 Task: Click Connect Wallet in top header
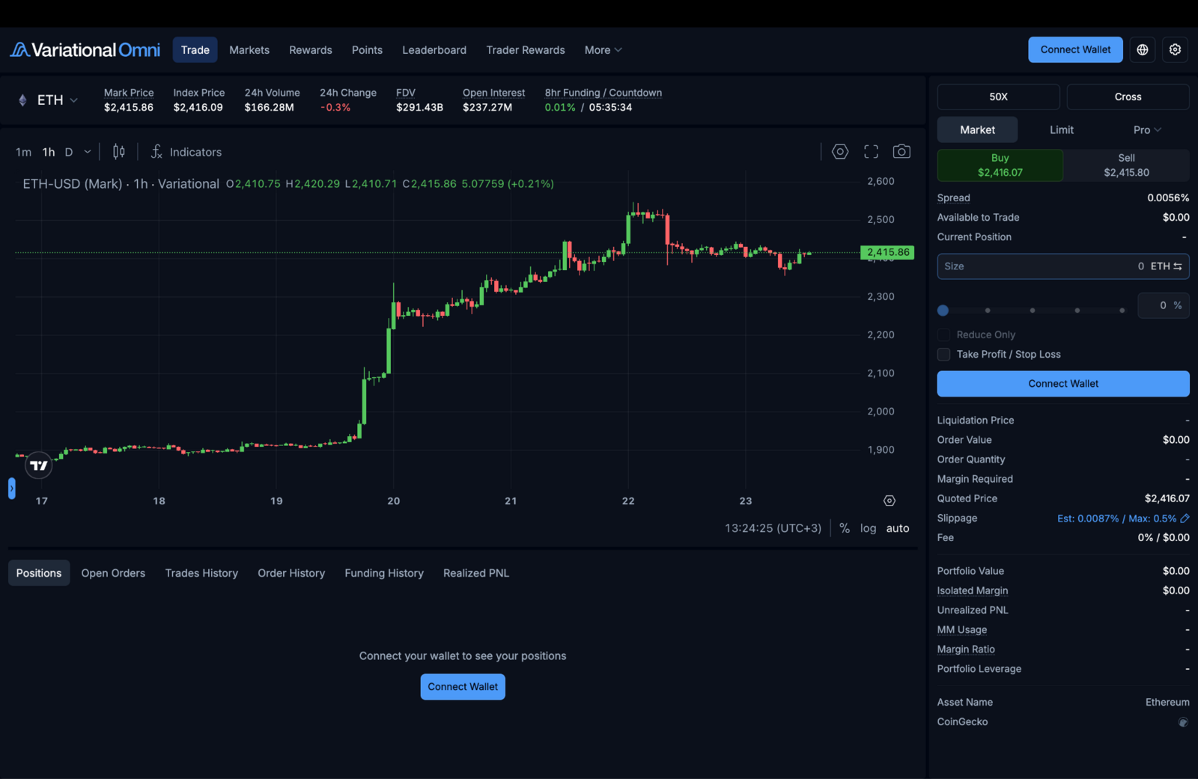1075,49
